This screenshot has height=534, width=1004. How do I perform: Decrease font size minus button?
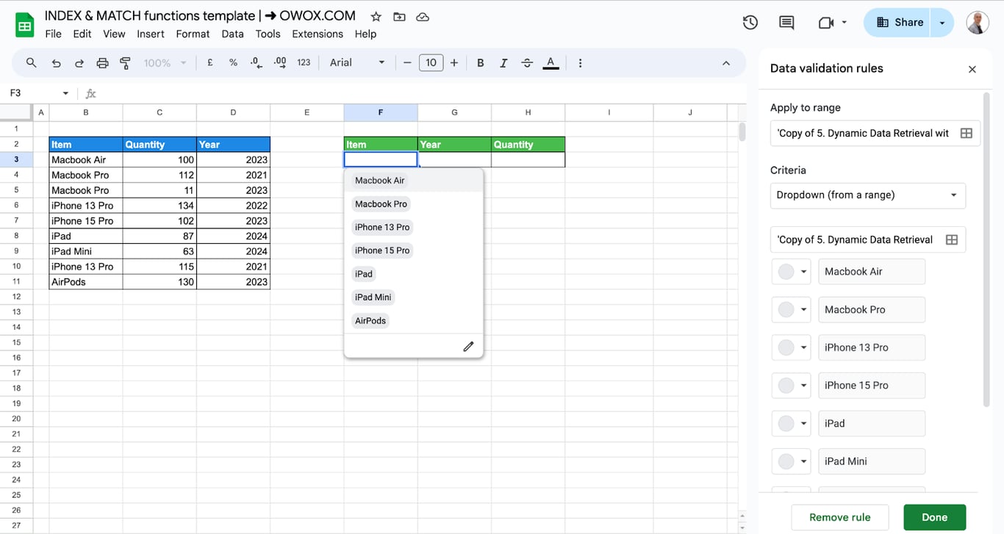pyautogui.click(x=407, y=63)
